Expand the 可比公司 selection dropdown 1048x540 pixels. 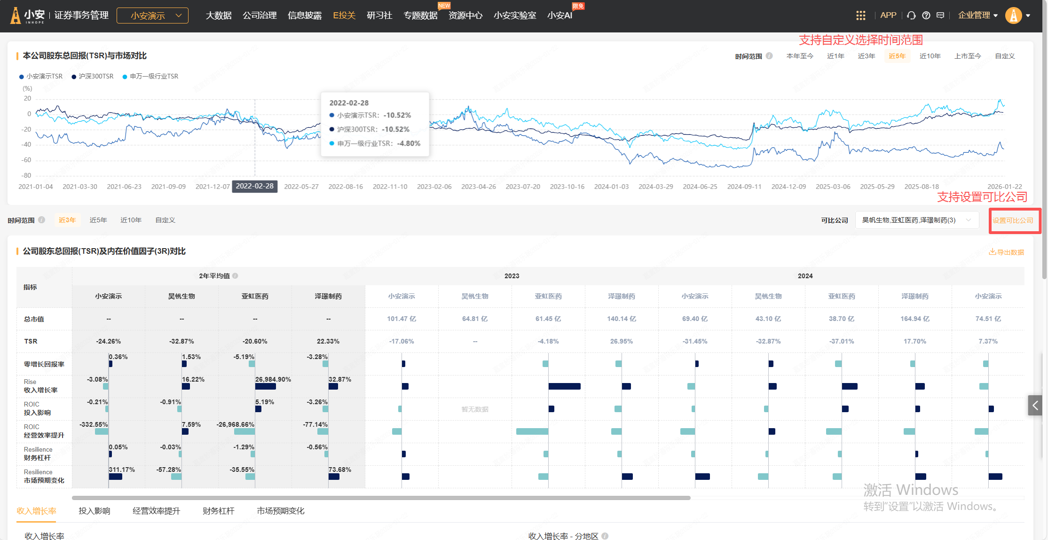(916, 220)
